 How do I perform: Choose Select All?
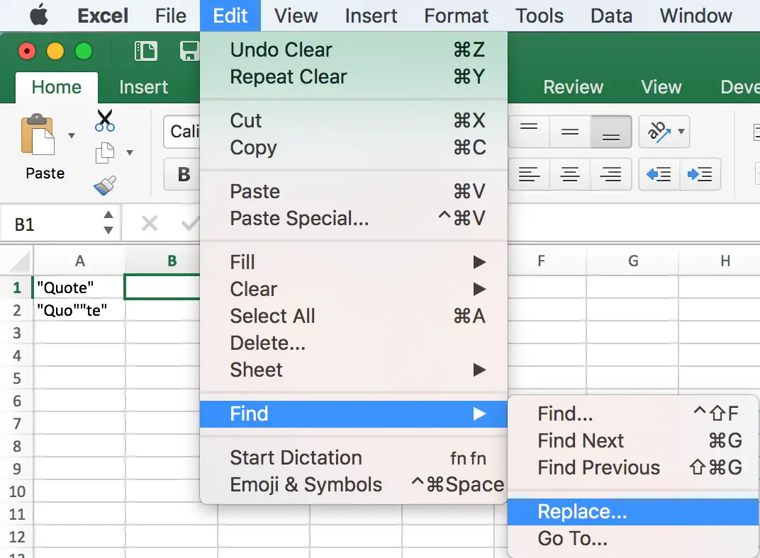(353, 316)
